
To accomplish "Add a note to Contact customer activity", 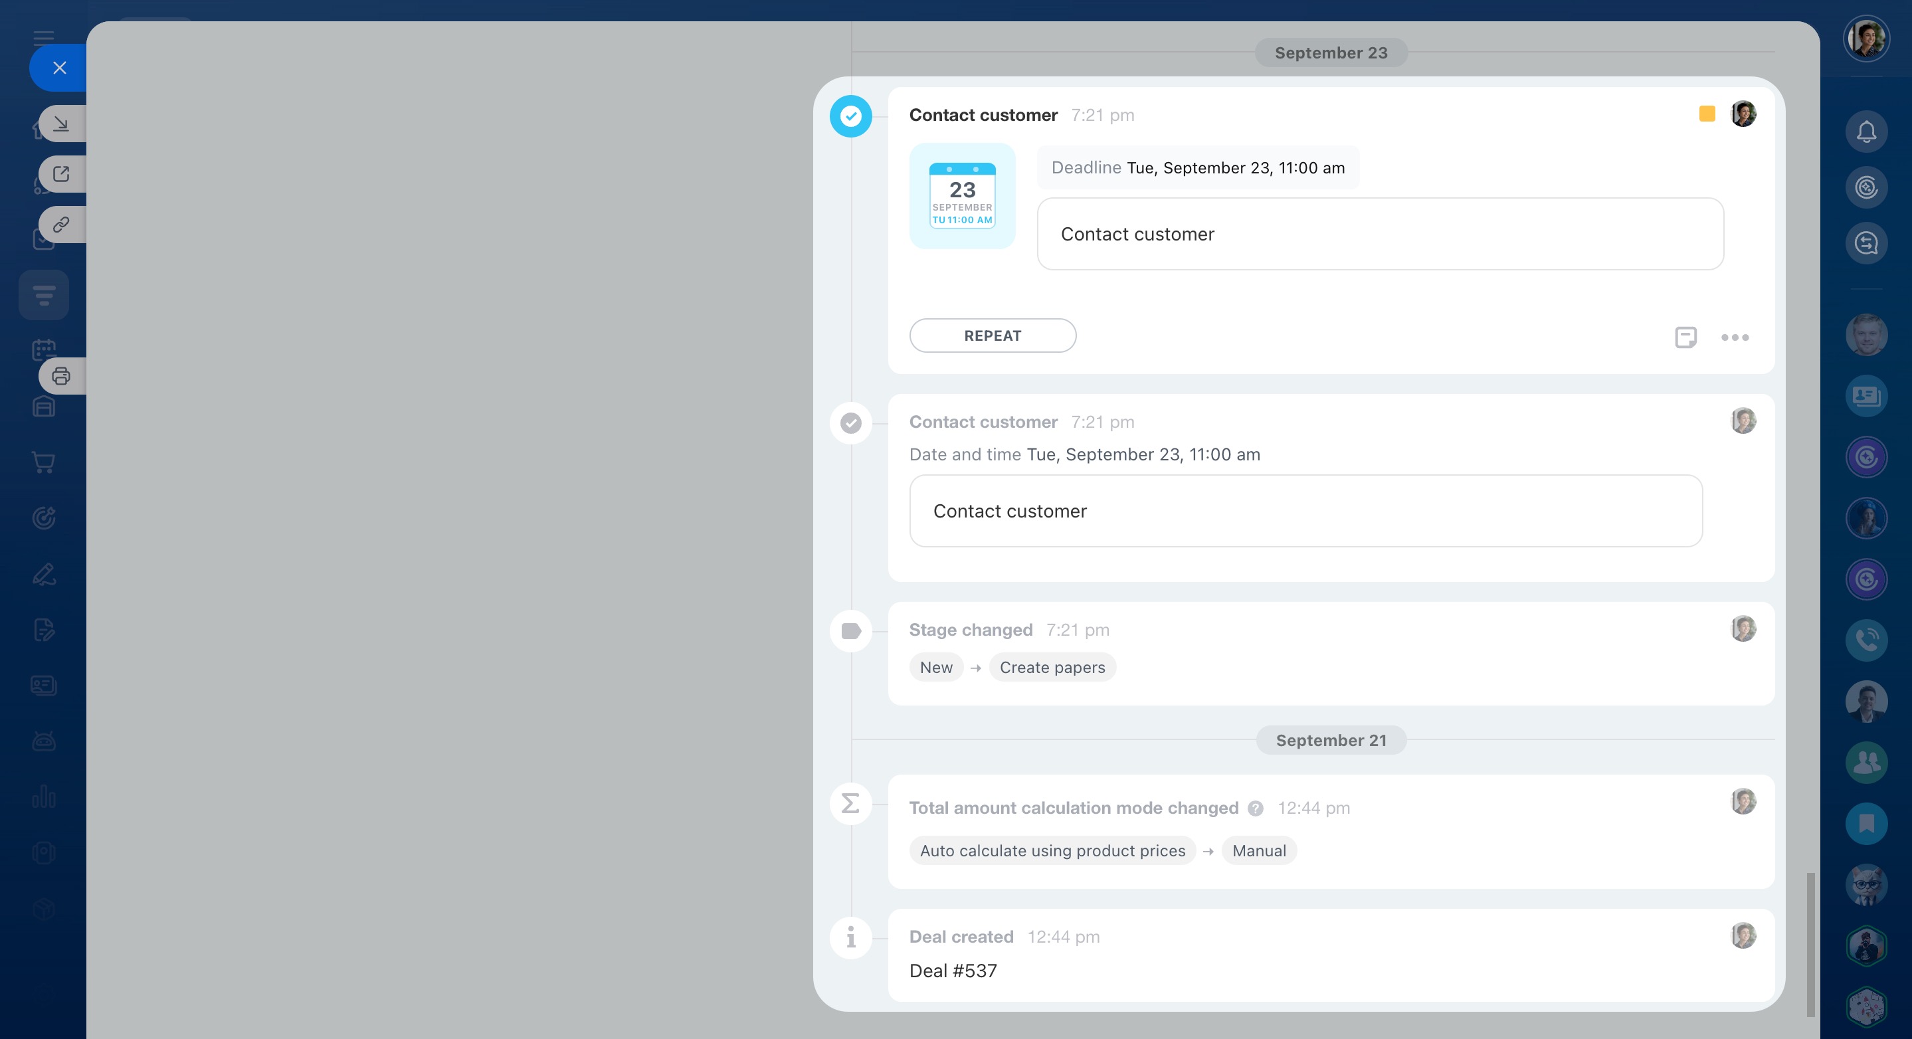I will [1685, 337].
